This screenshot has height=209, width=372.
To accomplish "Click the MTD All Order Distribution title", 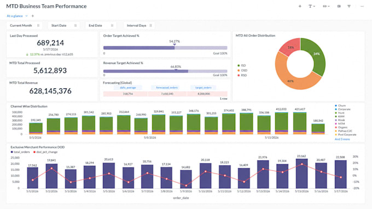I will [255, 35].
